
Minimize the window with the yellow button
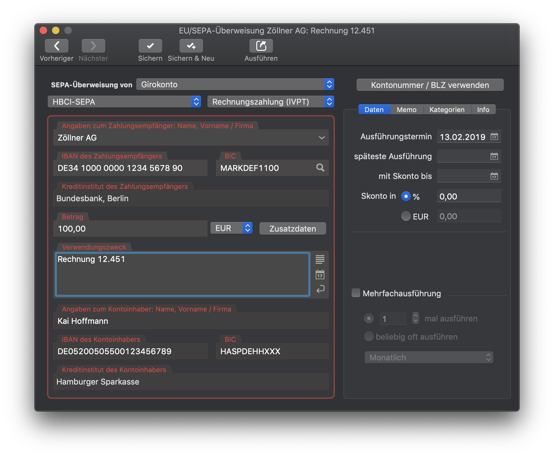point(56,30)
